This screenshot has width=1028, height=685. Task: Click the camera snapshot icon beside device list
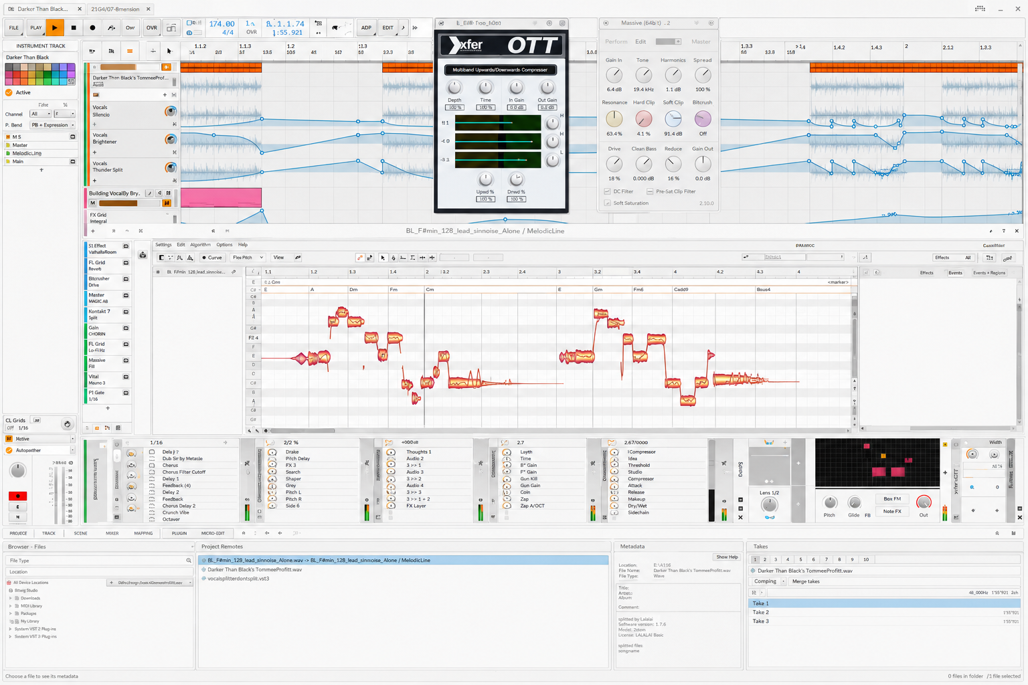[x=143, y=255]
